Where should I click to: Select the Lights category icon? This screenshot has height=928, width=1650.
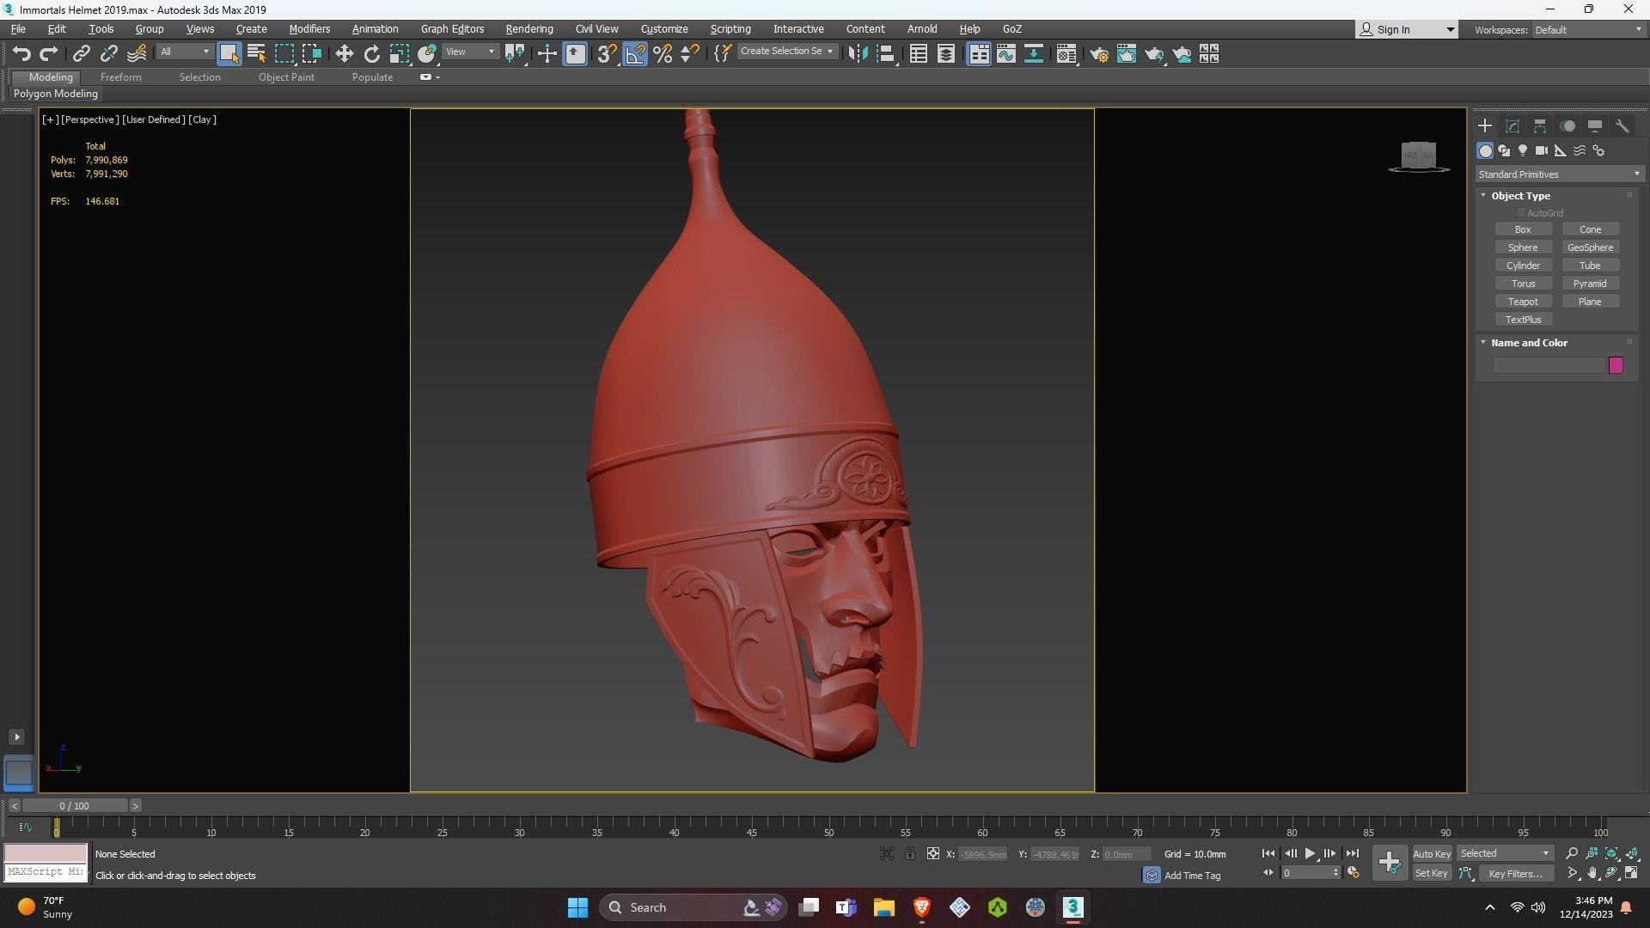[1523, 150]
